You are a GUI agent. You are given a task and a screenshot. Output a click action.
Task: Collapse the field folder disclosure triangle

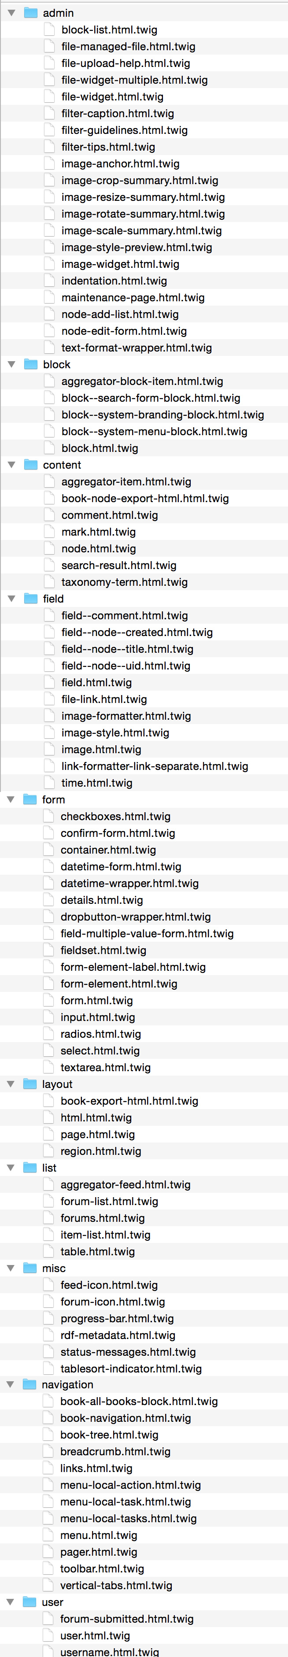pos(11,598)
